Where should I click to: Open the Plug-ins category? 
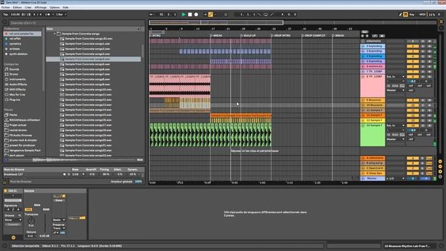15,100
